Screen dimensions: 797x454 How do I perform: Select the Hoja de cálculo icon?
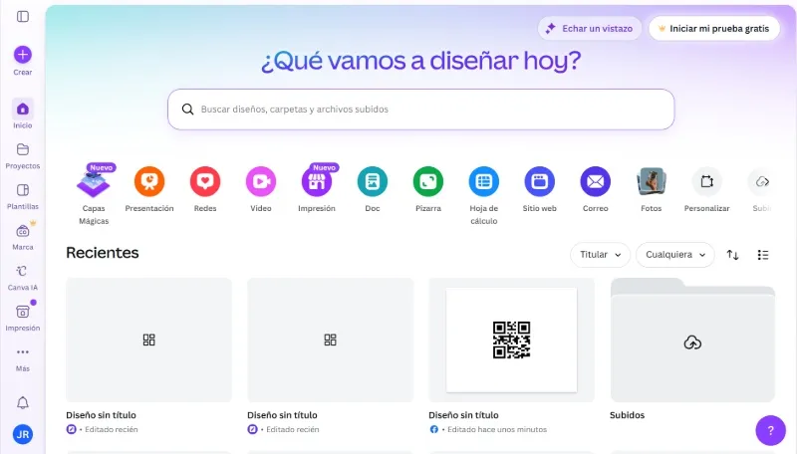click(484, 181)
